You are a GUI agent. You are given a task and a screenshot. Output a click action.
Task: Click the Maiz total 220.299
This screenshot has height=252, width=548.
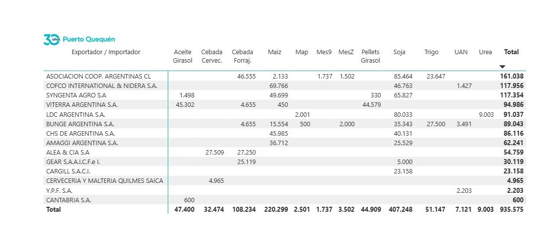[276, 209]
